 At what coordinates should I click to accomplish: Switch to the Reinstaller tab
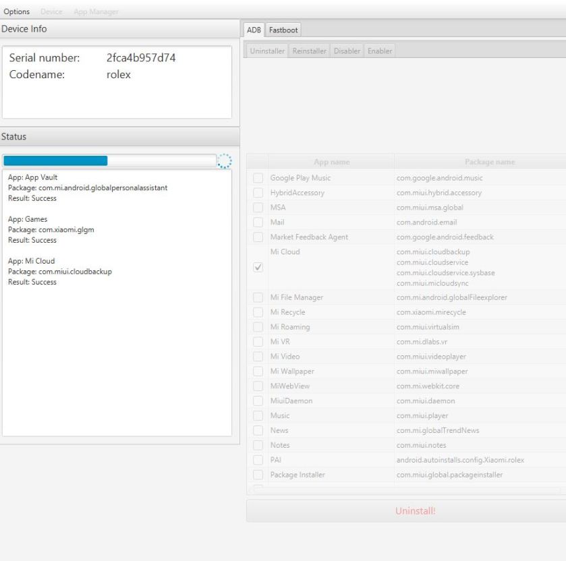[310, 51]
